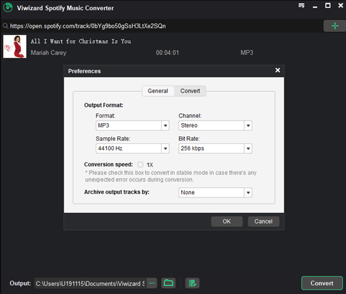Click the Preferences dialog title
The height and width of the screenshot is (294, 346).
point(84,71)
